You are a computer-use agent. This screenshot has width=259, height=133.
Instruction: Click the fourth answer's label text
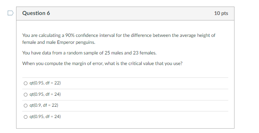(x=45, y=117)
